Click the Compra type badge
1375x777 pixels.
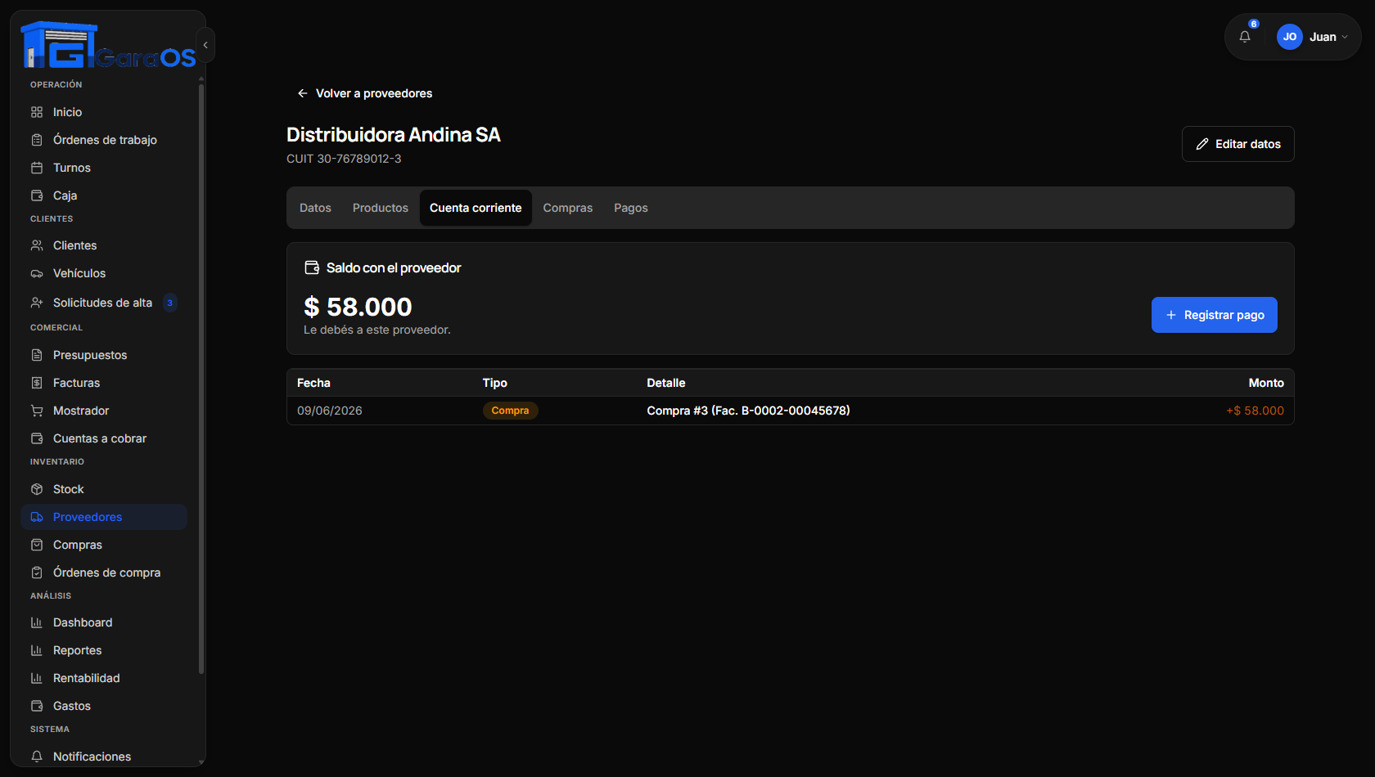510,411
